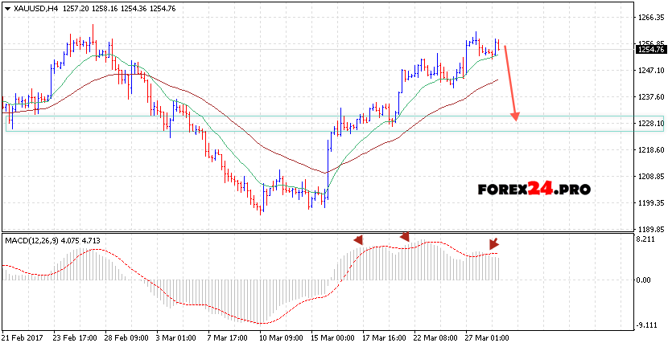Image resolution: width=668 pixels, height=347 pixels.
Task: Click the rightmost red arrow marker above MACD
Action: click(x=493, y=243)
